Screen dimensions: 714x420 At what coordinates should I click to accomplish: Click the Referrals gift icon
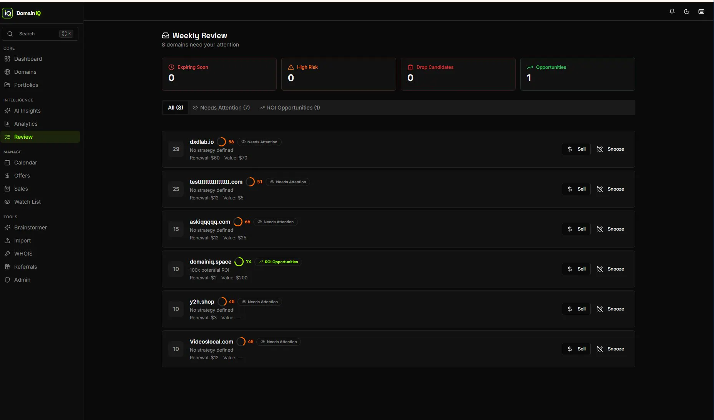pyautogui.click(x=7, y=267)
